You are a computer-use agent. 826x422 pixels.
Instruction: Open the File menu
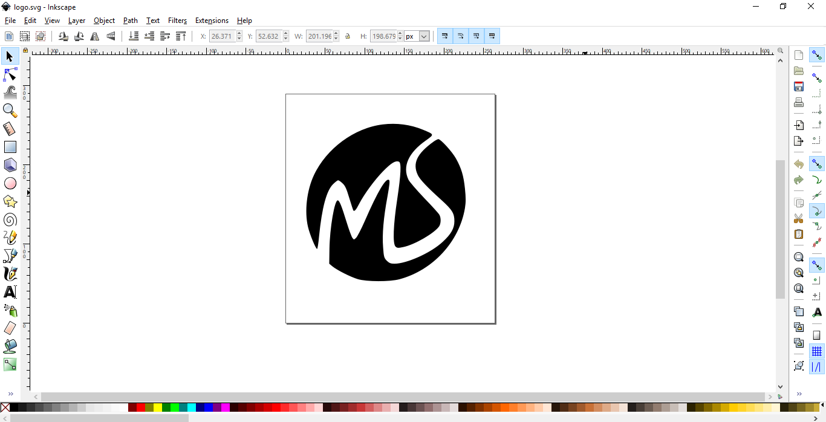click(x=10, y=21)
